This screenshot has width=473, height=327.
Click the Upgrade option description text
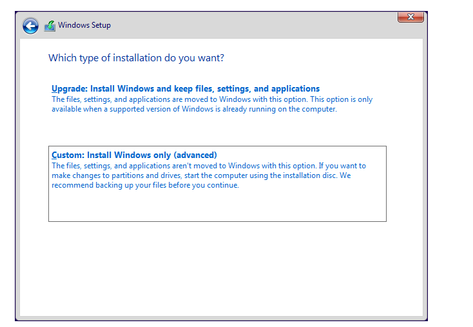(212, 104)
